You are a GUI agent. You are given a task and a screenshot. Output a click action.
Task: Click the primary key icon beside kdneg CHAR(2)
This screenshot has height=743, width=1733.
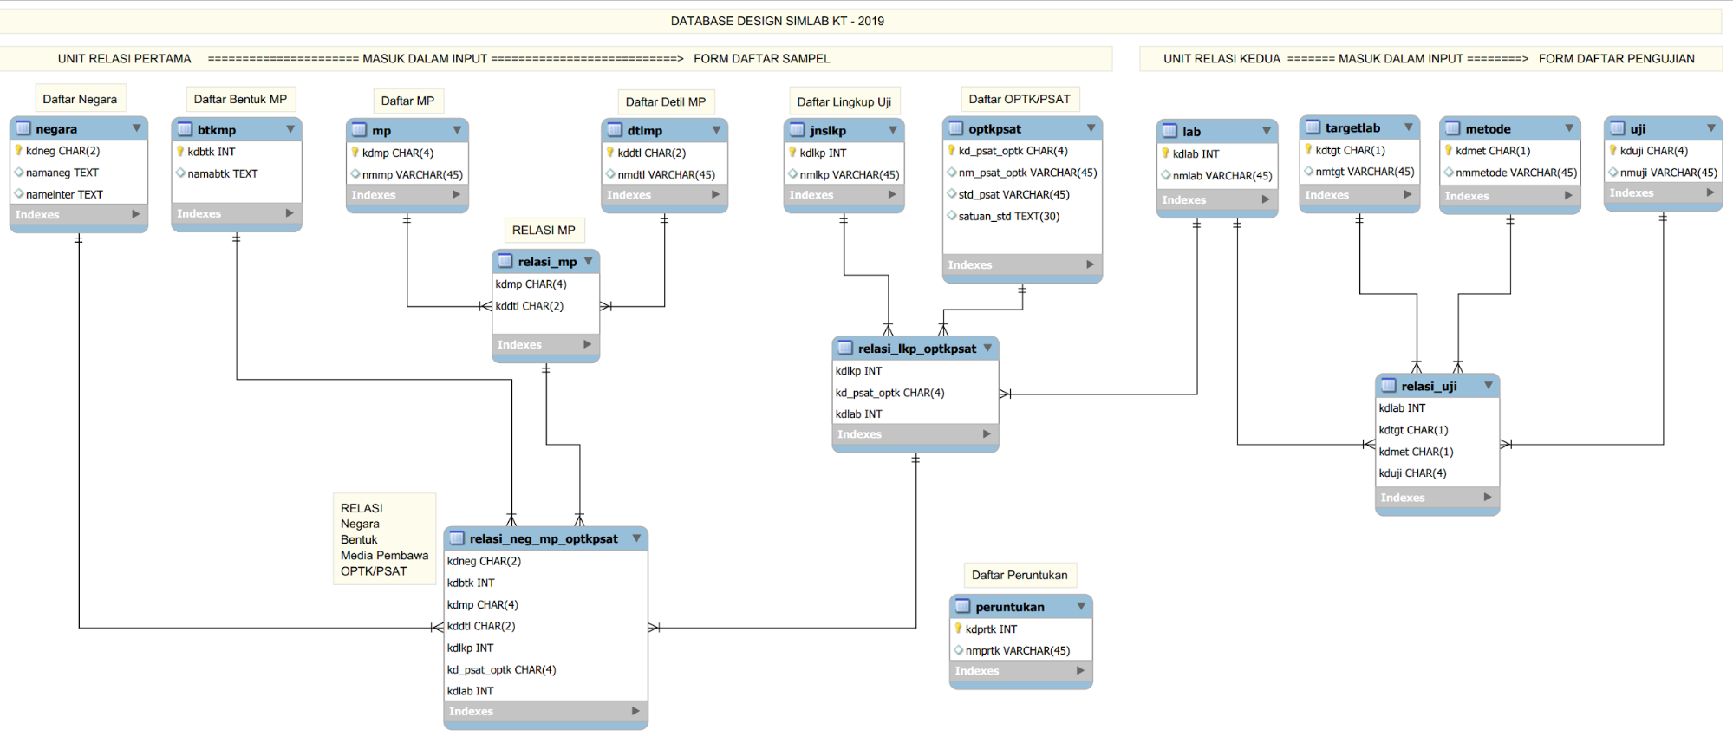click(18, 151)
